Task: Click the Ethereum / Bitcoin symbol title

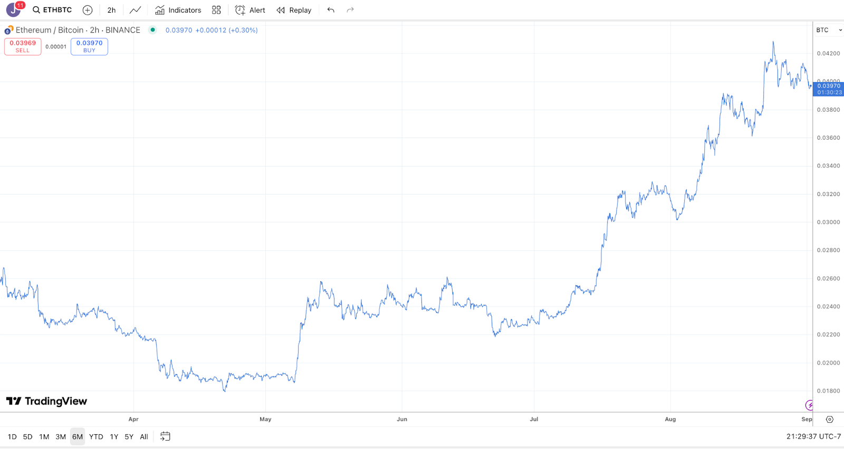Action: click(x=78, y=30)
